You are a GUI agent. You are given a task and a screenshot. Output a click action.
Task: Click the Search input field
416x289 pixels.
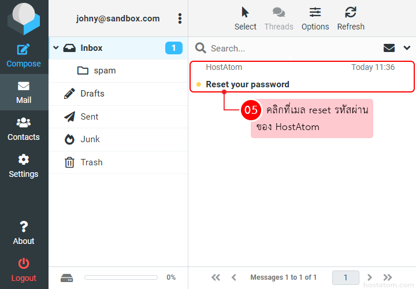tap(289, 49)
